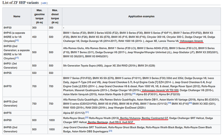Click the Jeep Wrangler EcoDiesel (2020-) text
This screenshot has width=224, height=136.
point(127,108)
